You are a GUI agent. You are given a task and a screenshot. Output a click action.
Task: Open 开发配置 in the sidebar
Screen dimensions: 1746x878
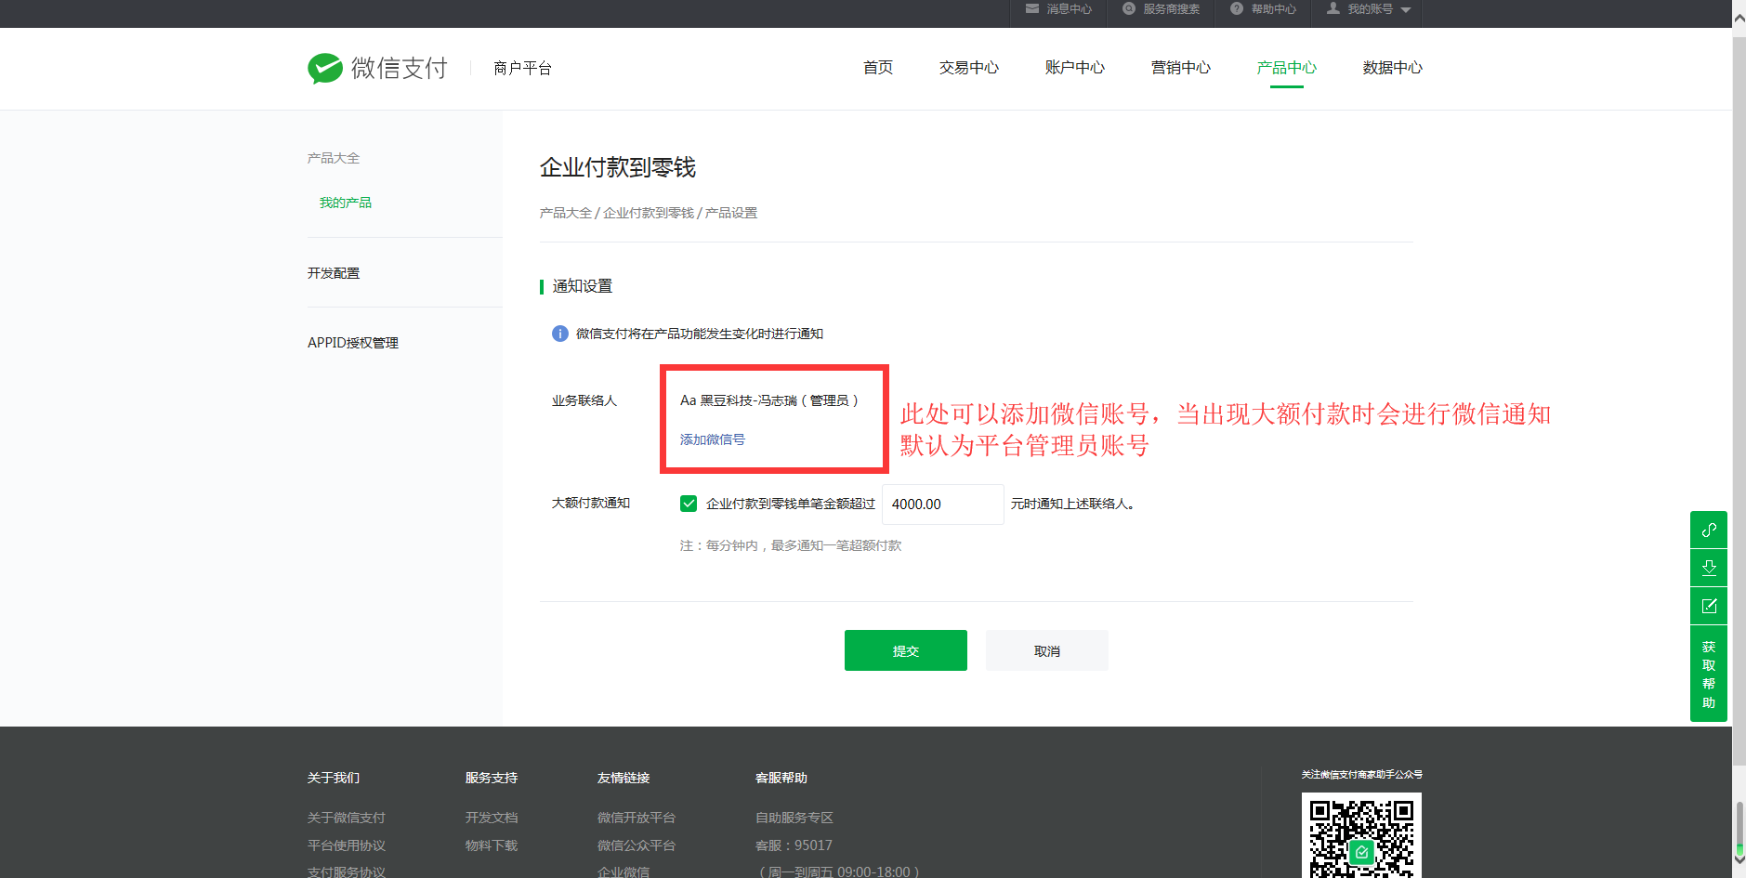click(334, 273)
